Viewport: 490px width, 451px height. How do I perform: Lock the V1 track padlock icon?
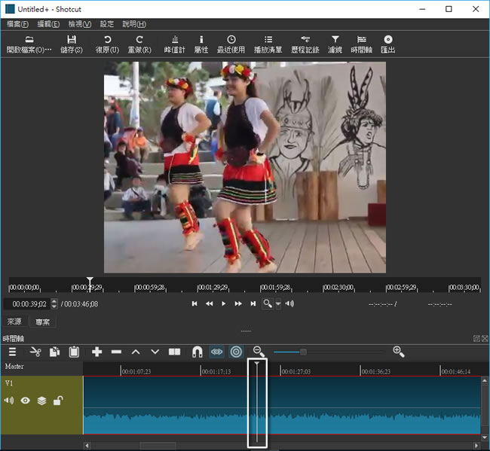58,400
